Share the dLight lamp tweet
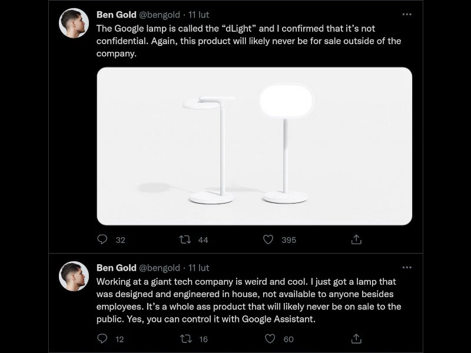471x353 pixels. [356, 239]
